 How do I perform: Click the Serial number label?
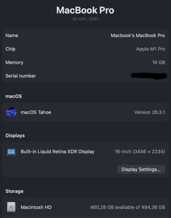21,76
